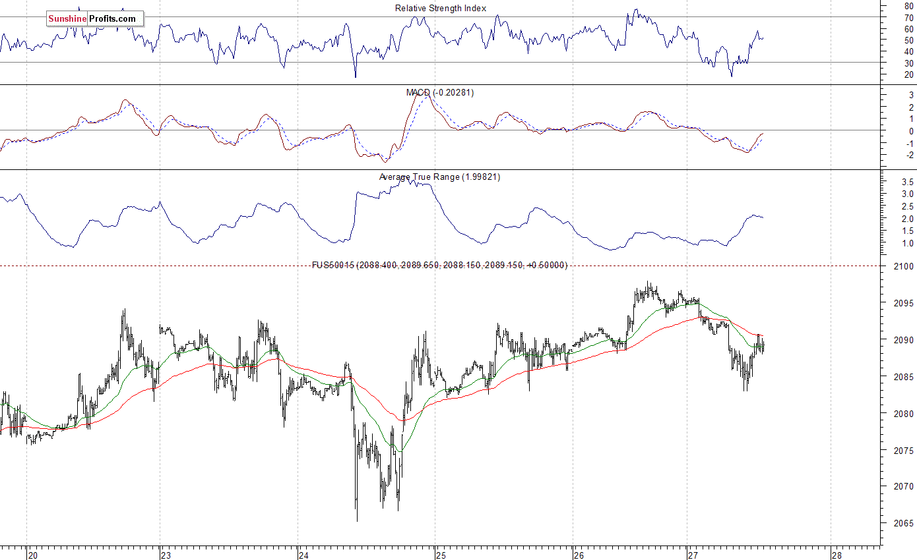Image resolution: width=917 pixels, height=560 pixels.
Task: Click the MACD axis value 0
Action: [x=911, y=131]
